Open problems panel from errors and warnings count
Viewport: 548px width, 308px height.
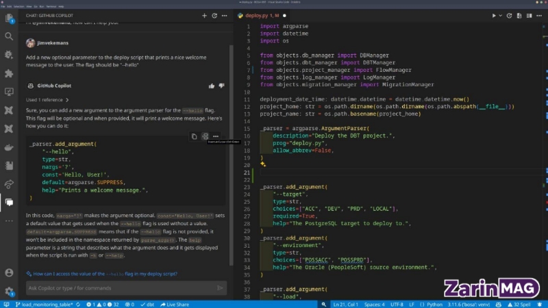coord(102,305)
